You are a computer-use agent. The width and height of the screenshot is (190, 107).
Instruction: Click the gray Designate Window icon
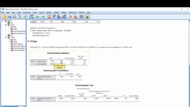coord(81,17)
